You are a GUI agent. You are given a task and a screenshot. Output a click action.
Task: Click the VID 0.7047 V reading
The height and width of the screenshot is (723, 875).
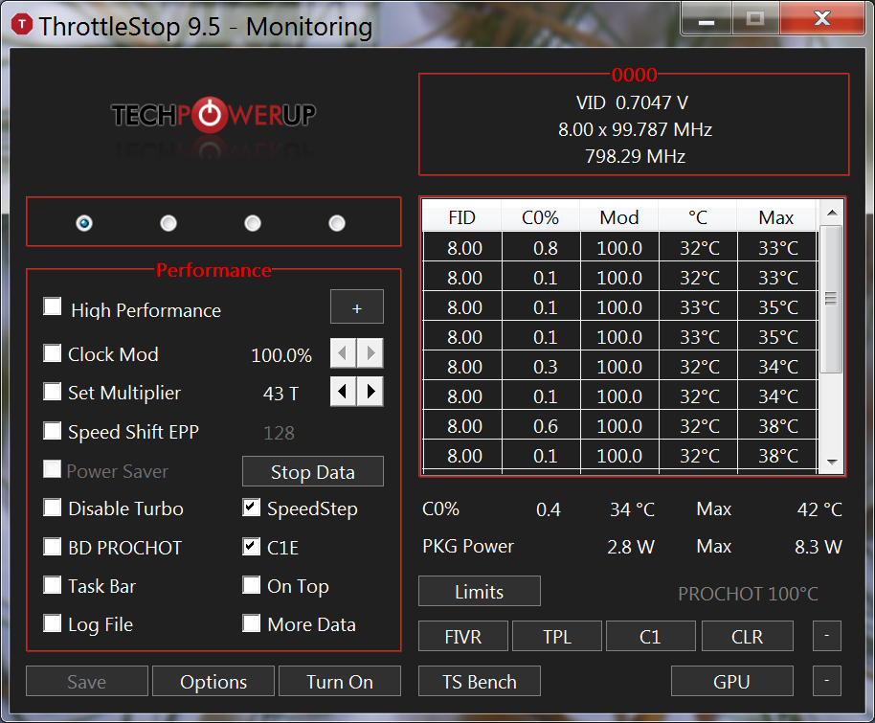[632, 102]
